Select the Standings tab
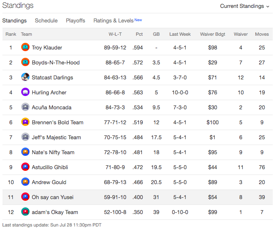The height and width of the screenshot is (229, 274). tap(14, 21)
